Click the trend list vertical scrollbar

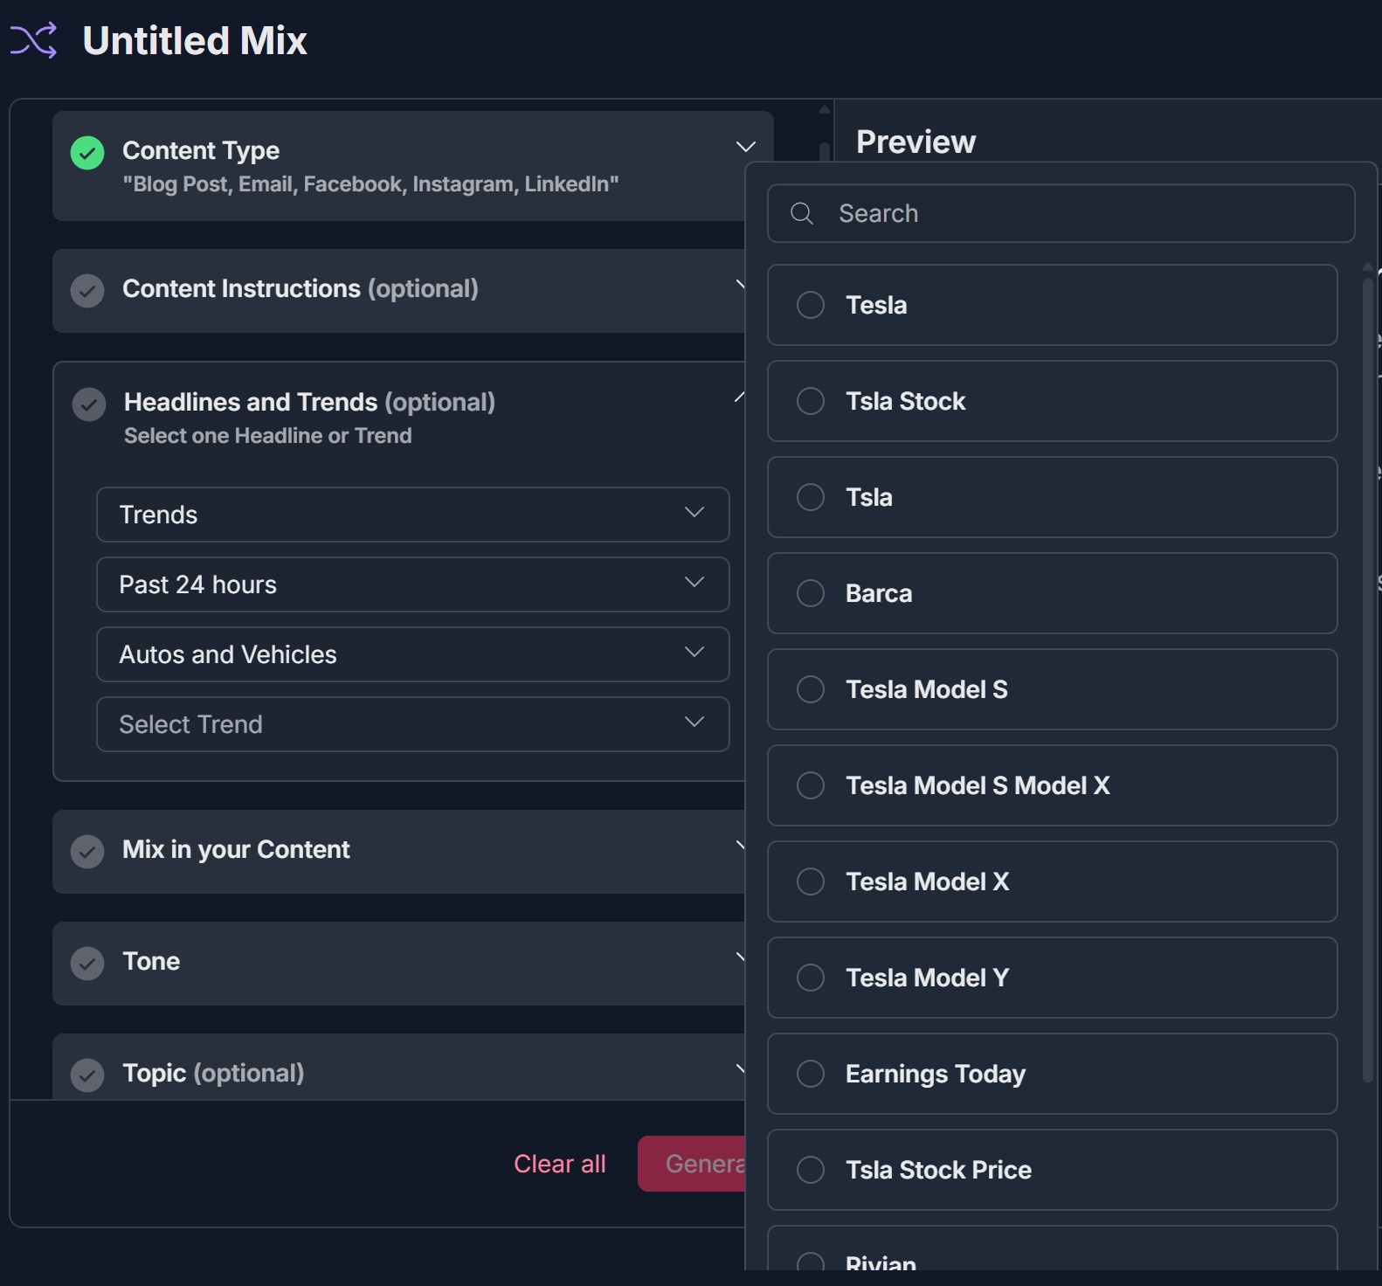point(1368,680)
